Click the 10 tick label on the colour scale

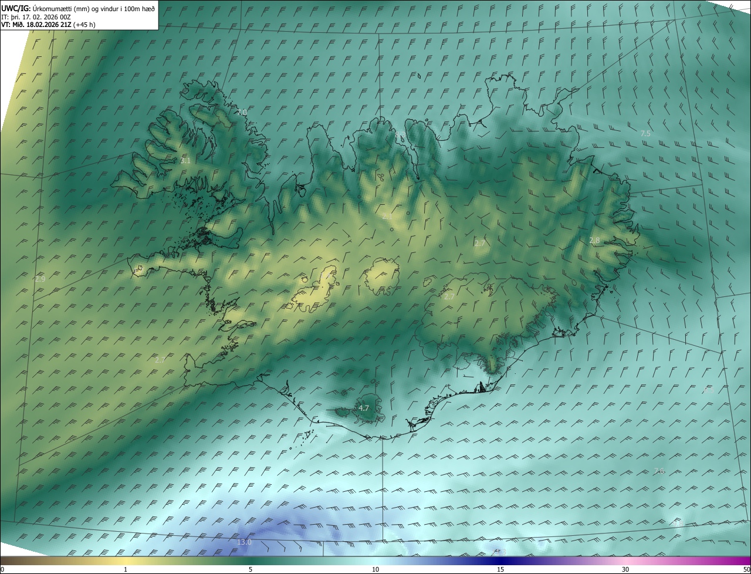[375, 569]
